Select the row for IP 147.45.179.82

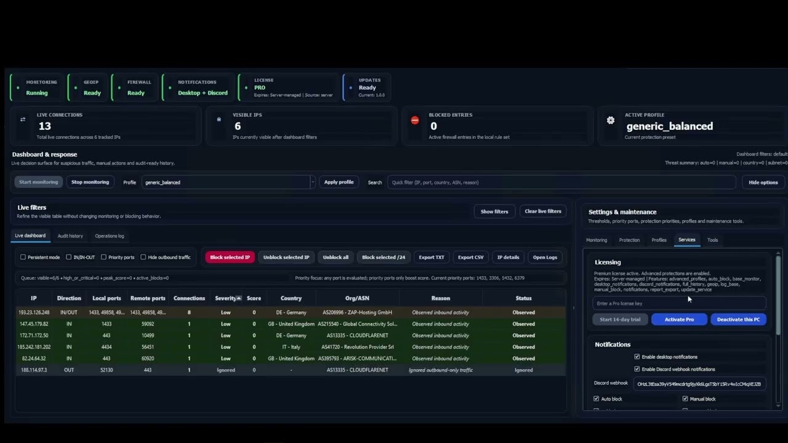(291, 324)
